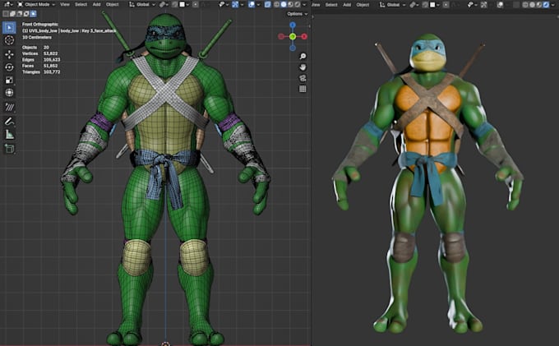Select the Cursor tool
The height and width of the screenshot is (346, 559).
[9, 40]
